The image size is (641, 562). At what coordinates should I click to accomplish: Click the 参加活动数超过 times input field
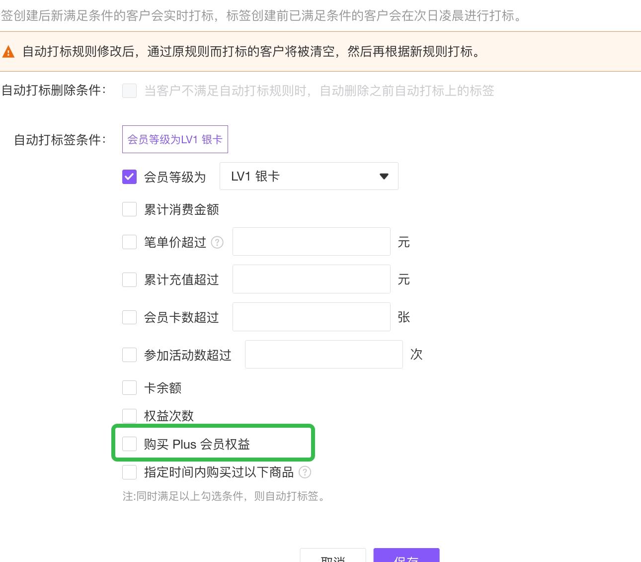(324, 355)
